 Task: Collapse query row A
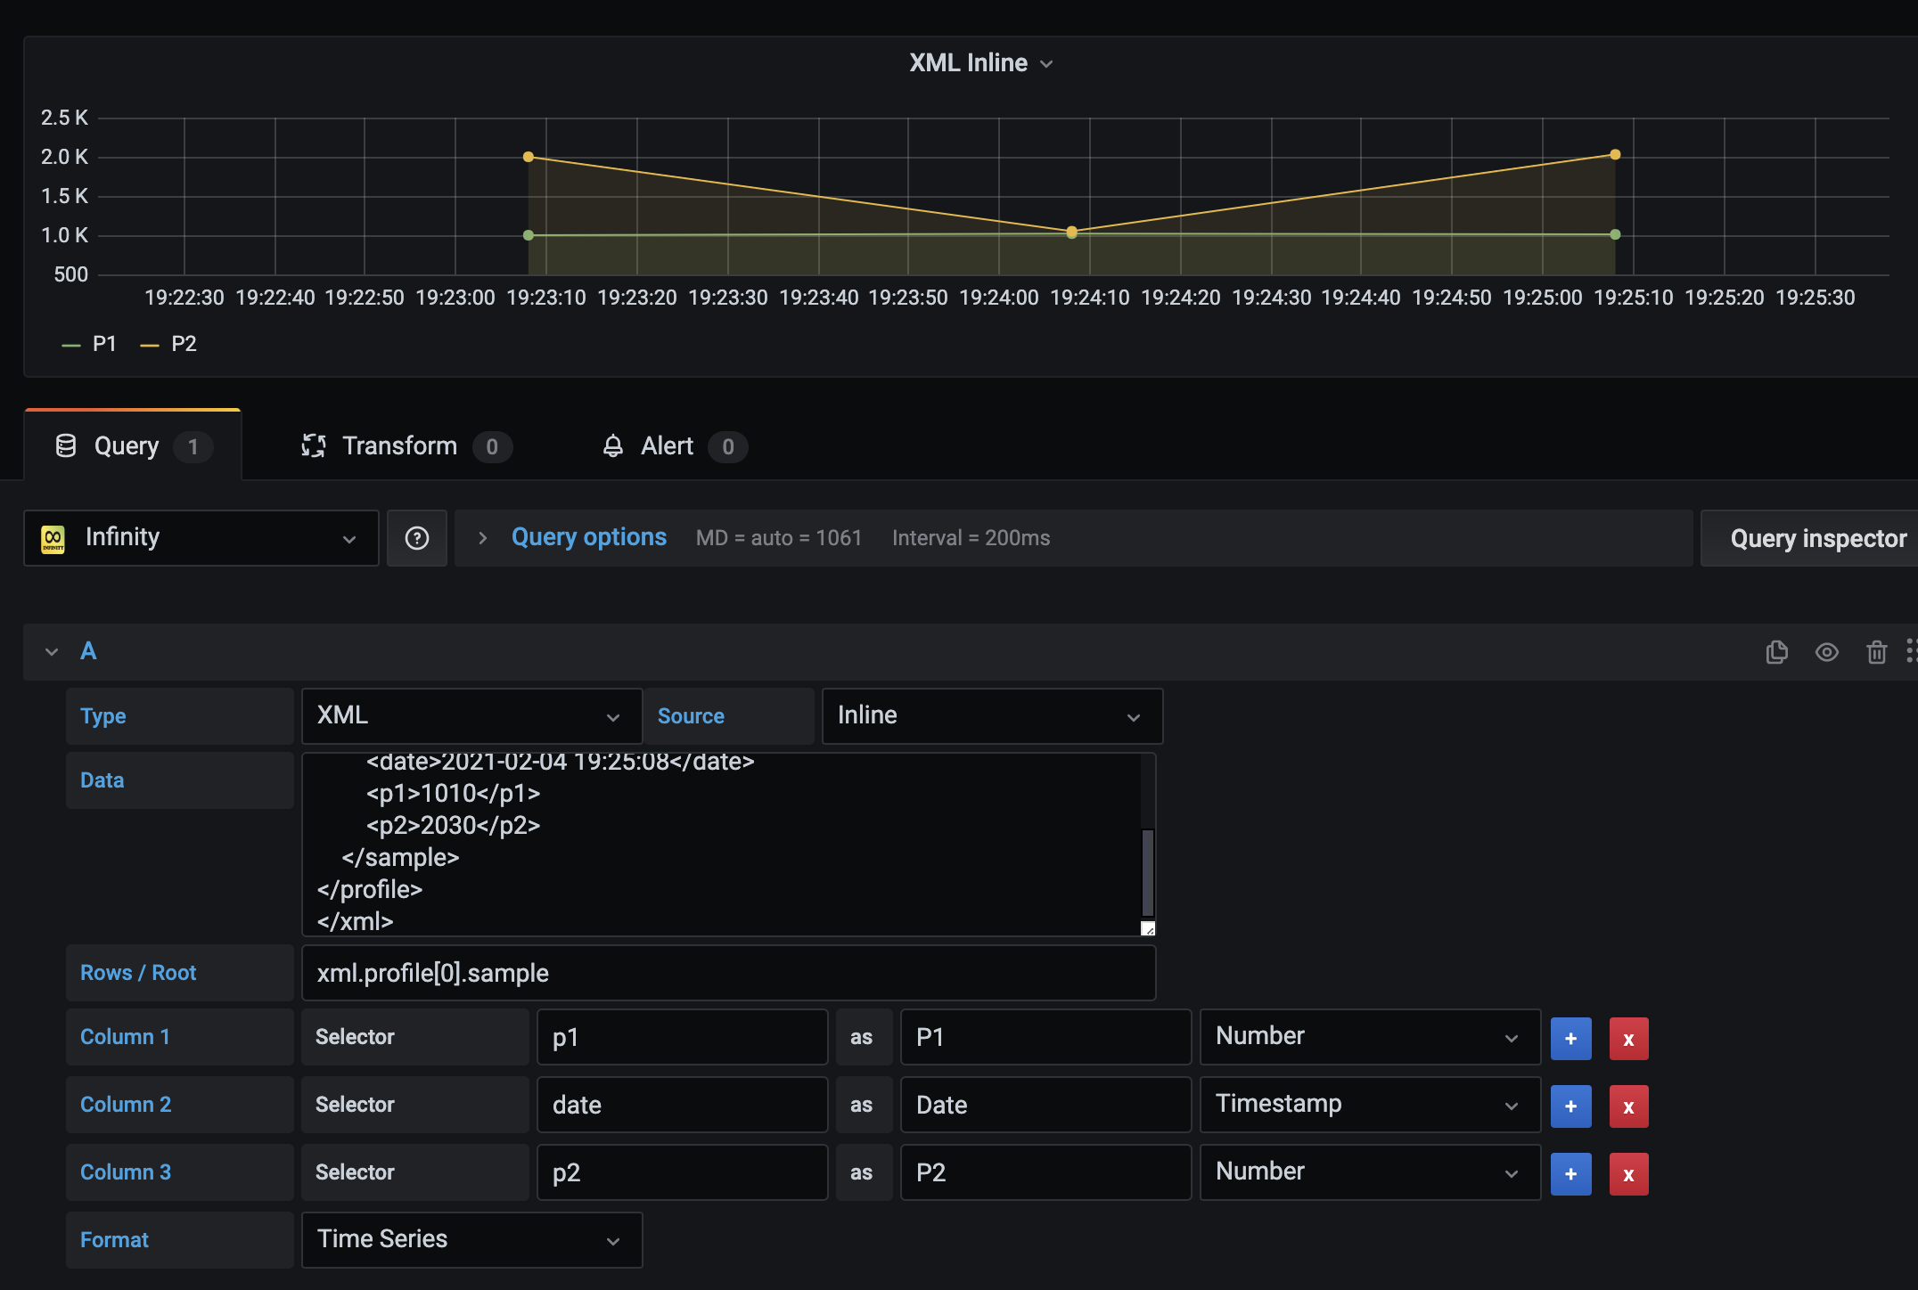[52, 652]
